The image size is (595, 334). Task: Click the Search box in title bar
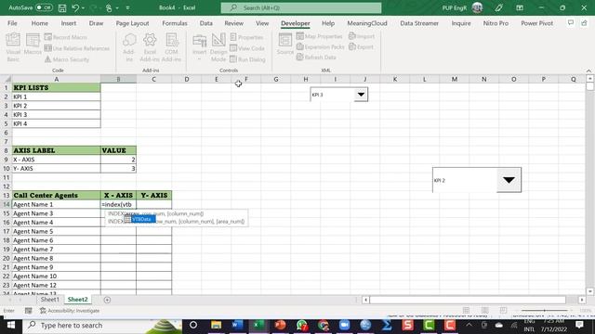point(301,7)
